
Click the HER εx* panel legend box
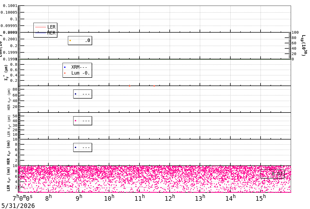pyautogui.click(x=83, y=148)
